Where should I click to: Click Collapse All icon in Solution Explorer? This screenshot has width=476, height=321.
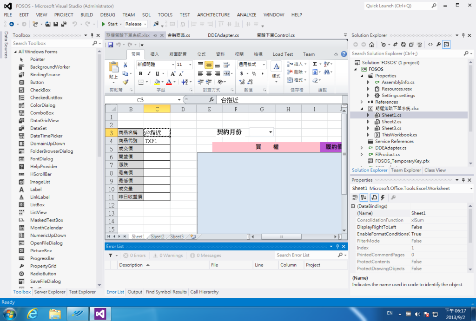pos(411,45)
